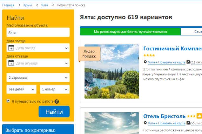
Task: Click Ялта – Показать на карте under Отель Бристоль
Action: coord(167,123)
